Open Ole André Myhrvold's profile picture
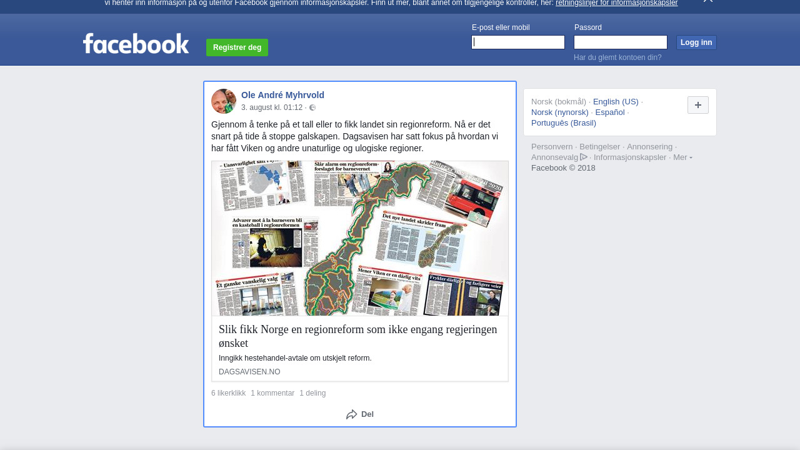Image resolution: width=800 pixels, height=450 pixels. click(x=224, y=101)
